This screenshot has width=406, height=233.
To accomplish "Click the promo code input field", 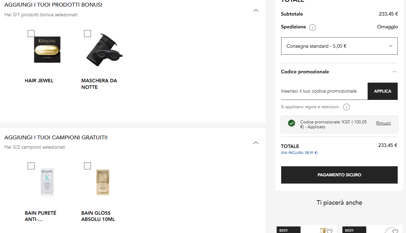I will click(x=324, y=91).
